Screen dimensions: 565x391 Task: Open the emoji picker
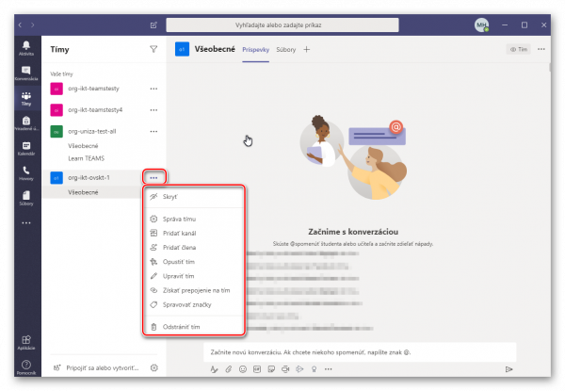pos(243,369)
